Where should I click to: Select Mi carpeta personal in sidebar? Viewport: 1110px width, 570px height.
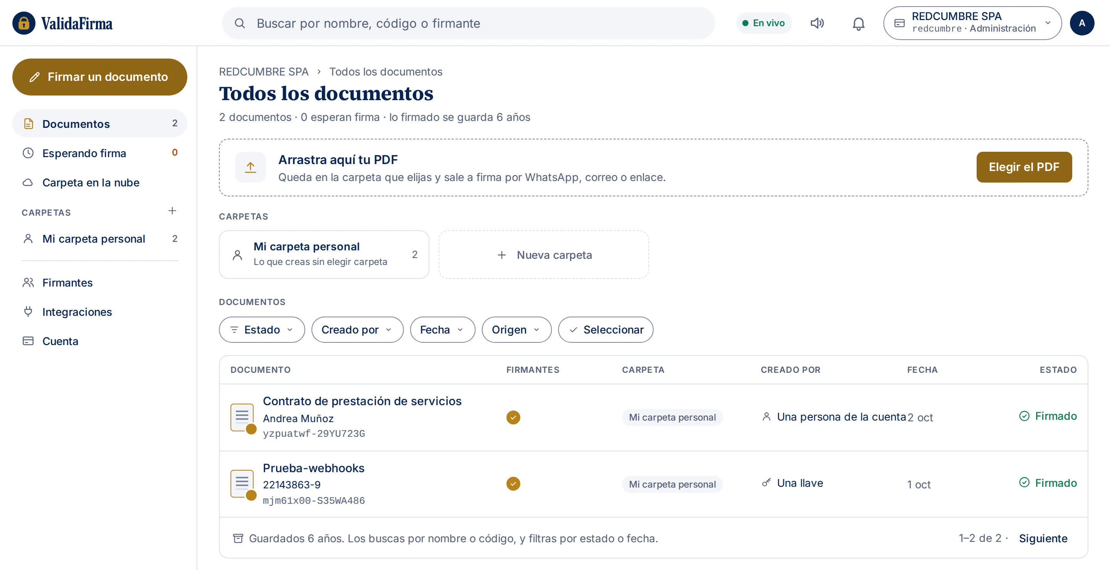pos(99,238)
